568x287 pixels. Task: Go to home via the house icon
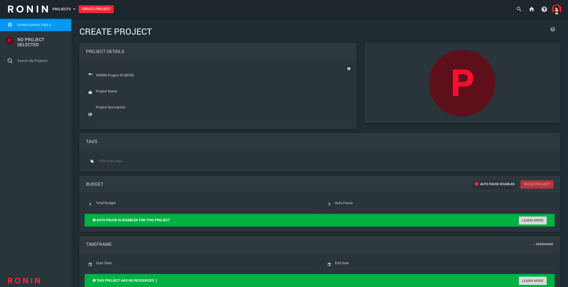click(x=532, y=9)
